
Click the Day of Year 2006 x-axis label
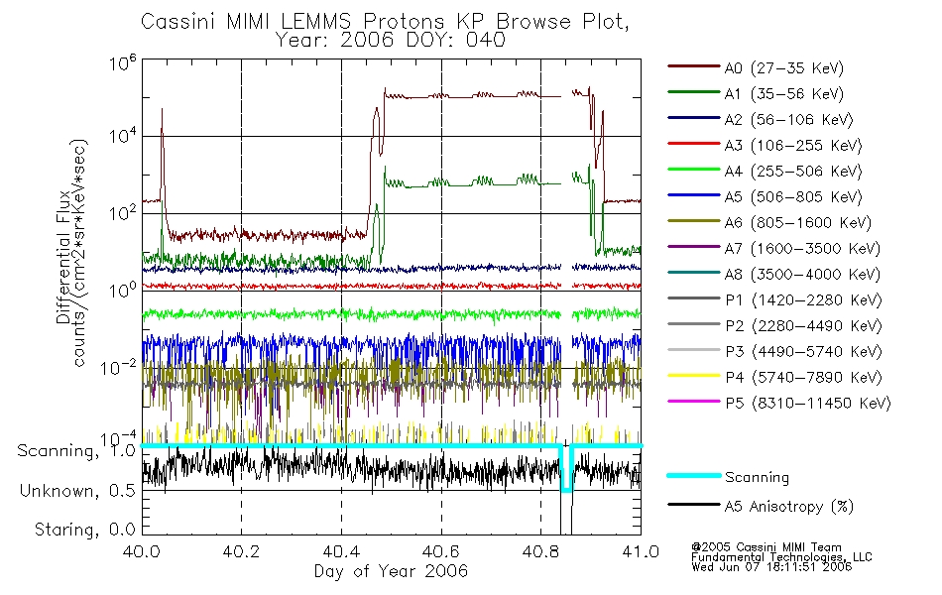(x=391, y=571)
